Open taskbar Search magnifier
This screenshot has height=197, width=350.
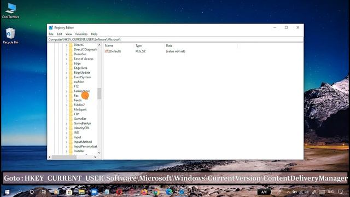(20, 192)
